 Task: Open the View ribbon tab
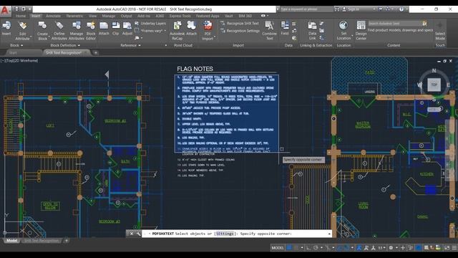pos(92,16)
